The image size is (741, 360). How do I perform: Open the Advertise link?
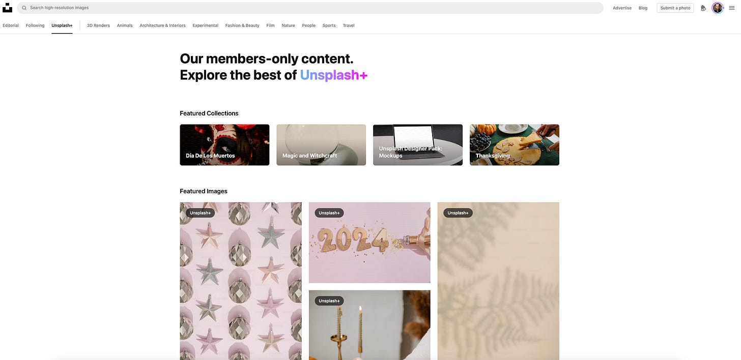click(622, 8)
